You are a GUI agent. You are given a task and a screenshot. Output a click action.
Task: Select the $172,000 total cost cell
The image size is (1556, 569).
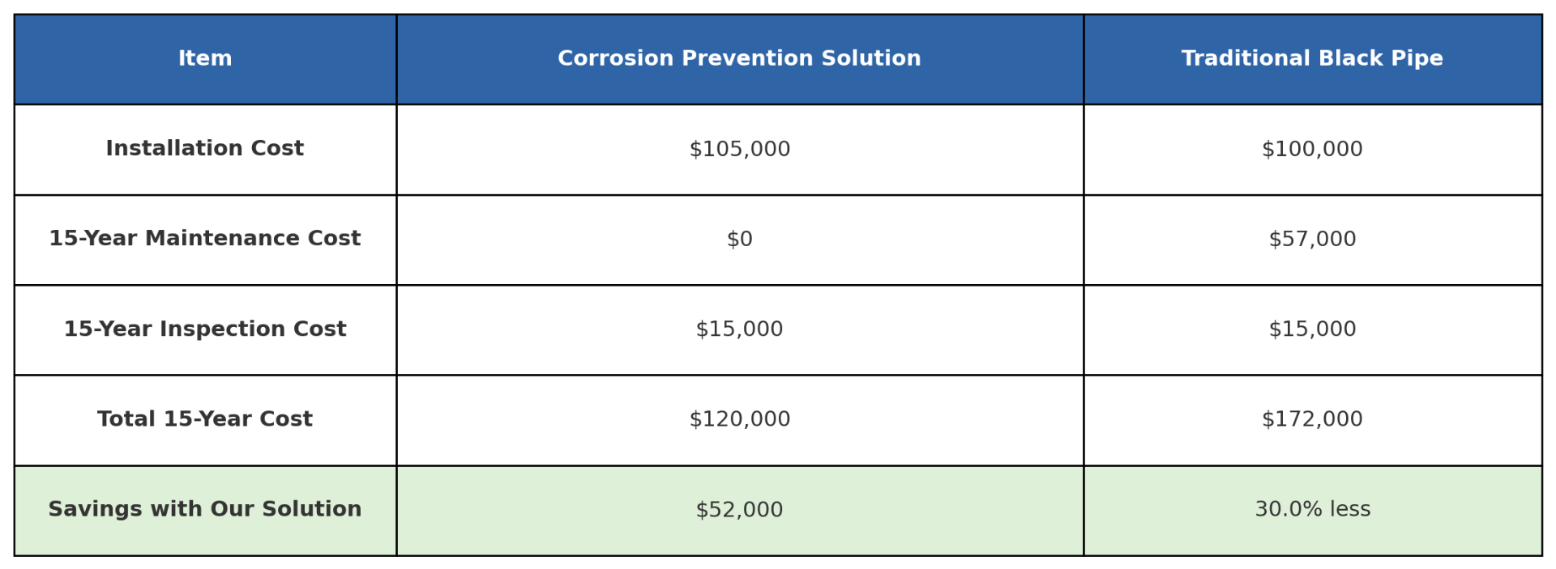pyautogui.click(x=1312, y=419)
